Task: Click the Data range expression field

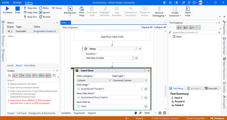Action: [x=110, y=89]
